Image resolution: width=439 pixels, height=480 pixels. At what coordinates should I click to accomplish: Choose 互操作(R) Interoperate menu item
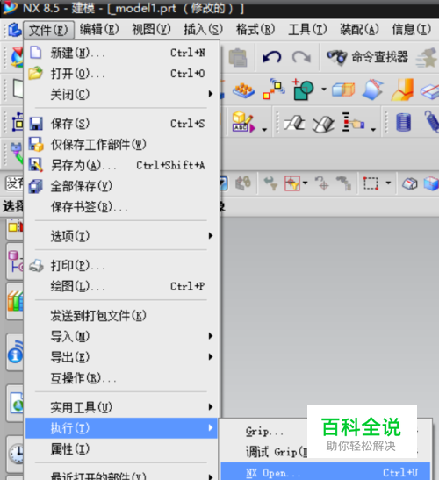pos(121,378)
